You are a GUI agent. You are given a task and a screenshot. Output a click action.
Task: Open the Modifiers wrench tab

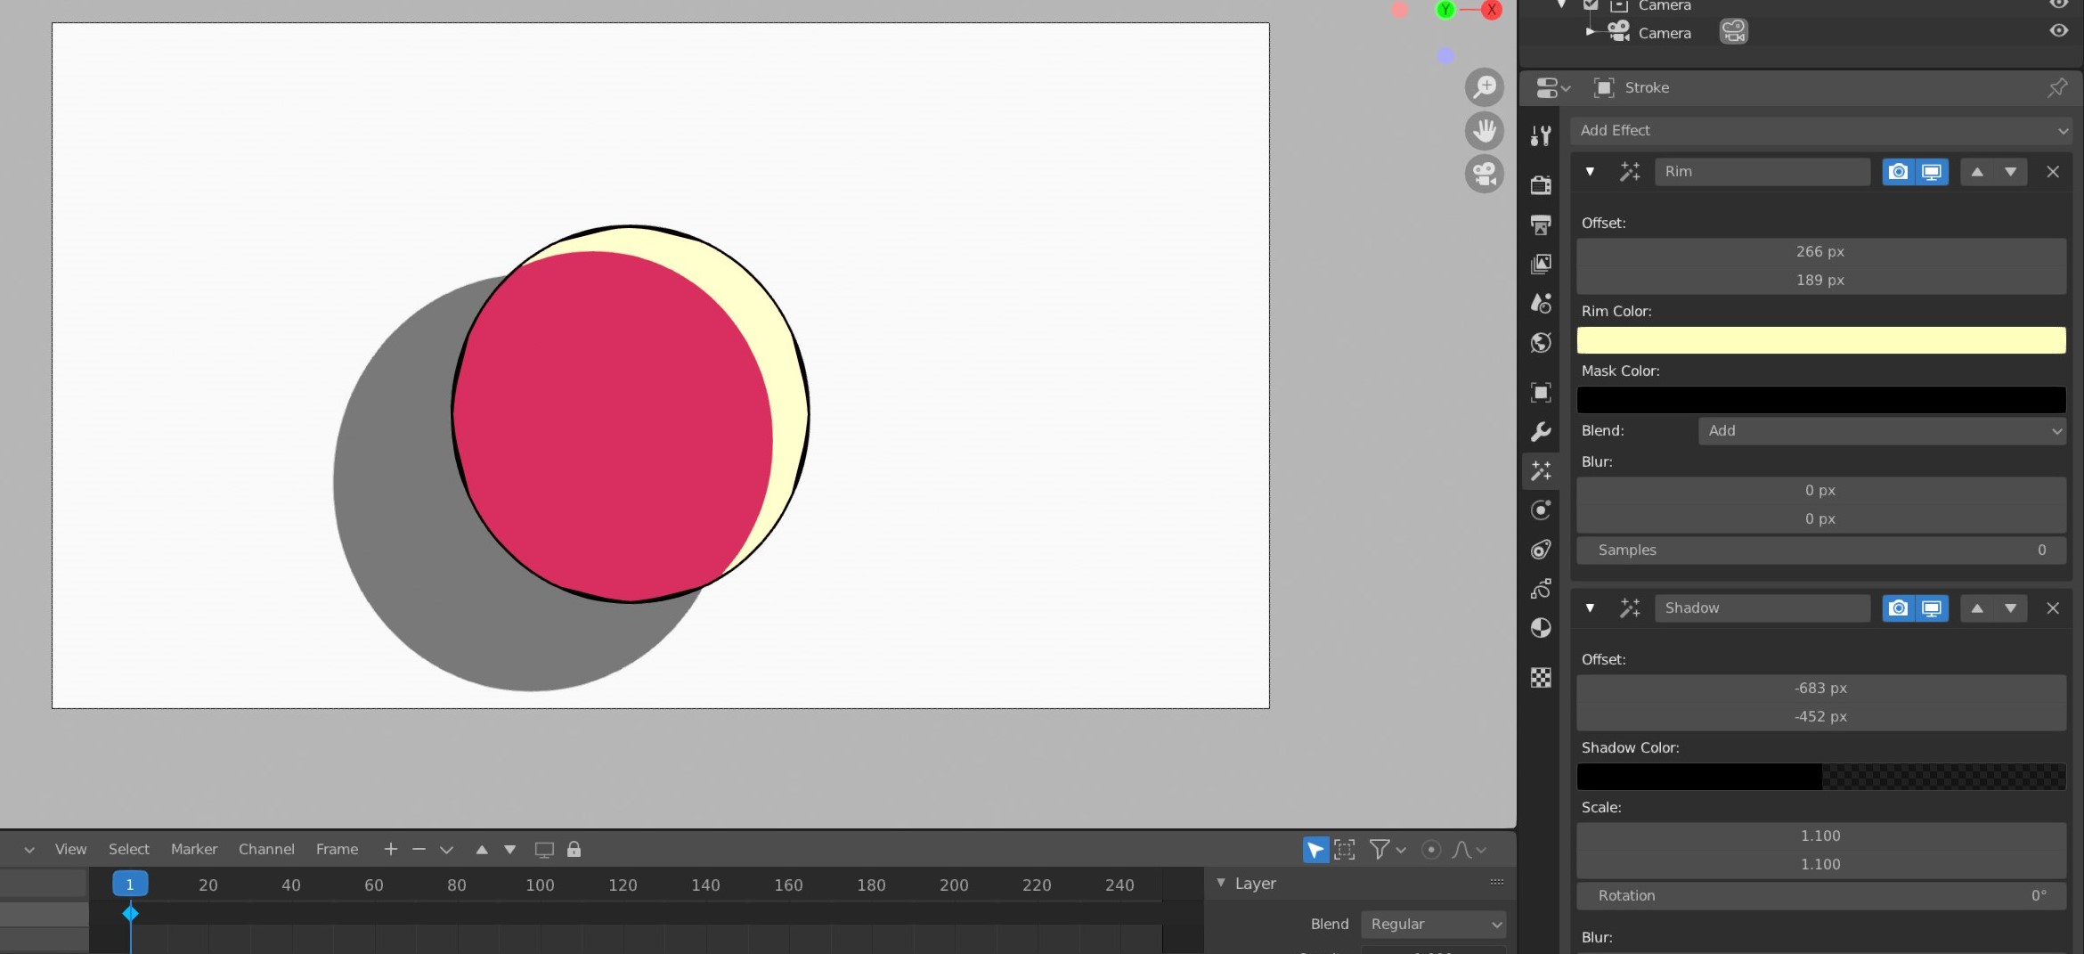(1541, 432)
